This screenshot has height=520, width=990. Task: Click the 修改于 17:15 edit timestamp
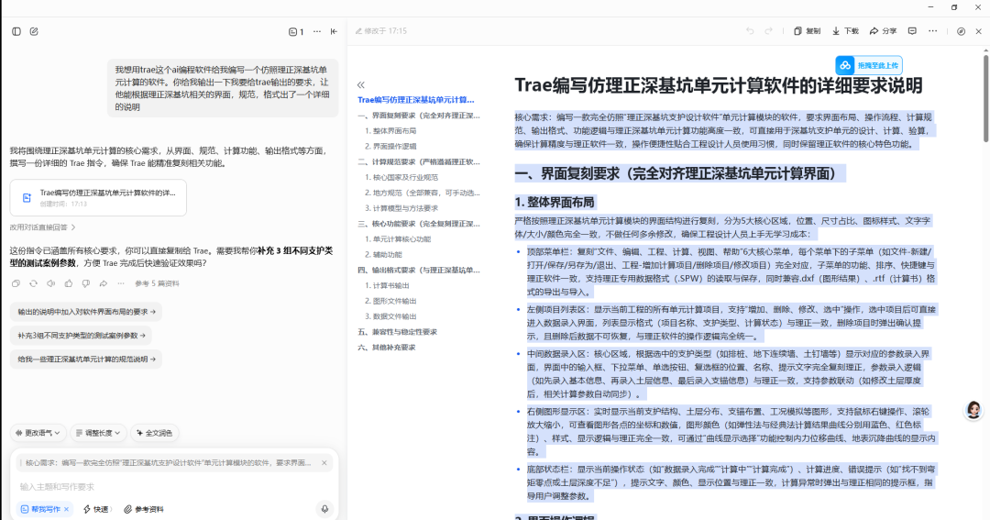pos(381,31)
